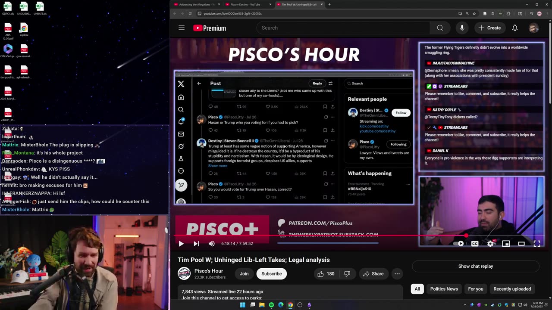
Task: Click the video title Tim Pool W text
Action: (x=254, y=260)
